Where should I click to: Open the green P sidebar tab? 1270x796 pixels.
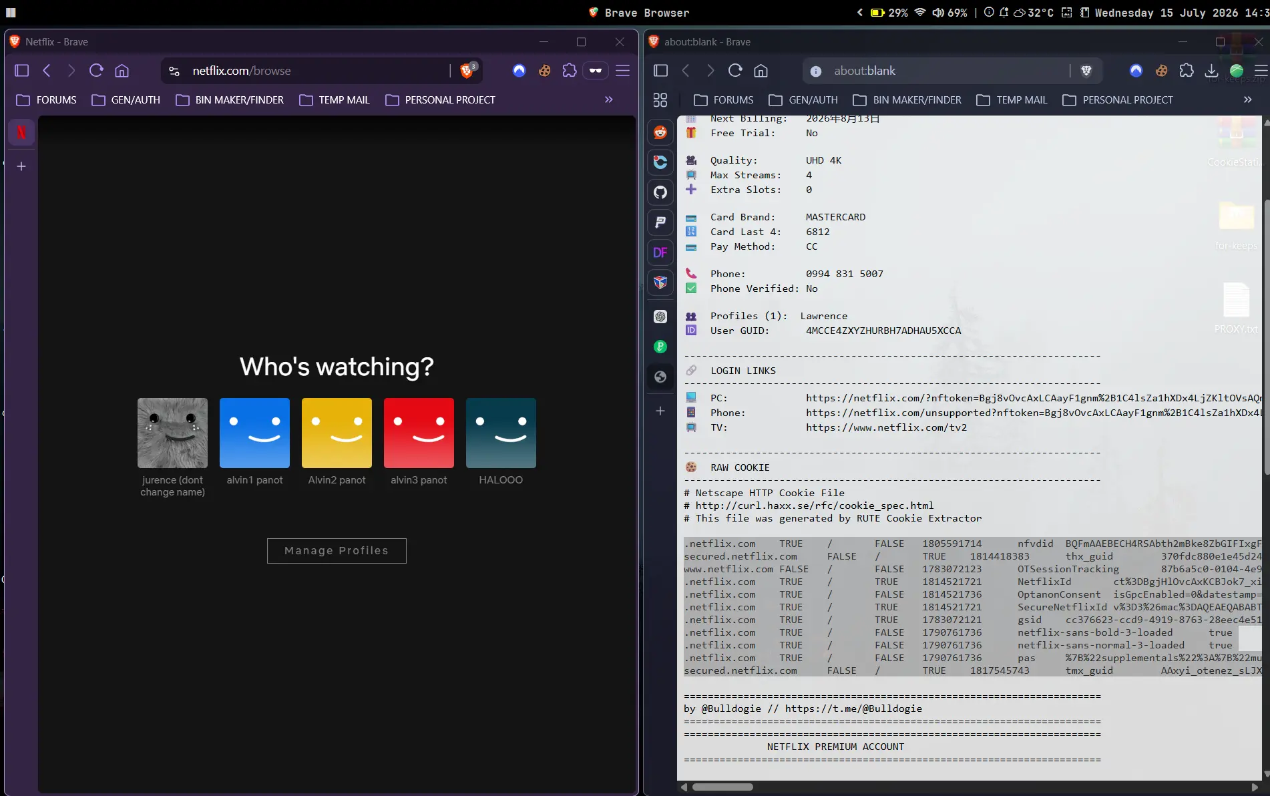(x=660, y=347)
